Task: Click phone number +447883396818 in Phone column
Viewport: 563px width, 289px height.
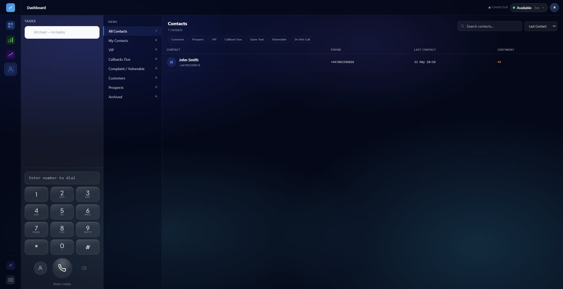Action: click(x=342, y=62)
